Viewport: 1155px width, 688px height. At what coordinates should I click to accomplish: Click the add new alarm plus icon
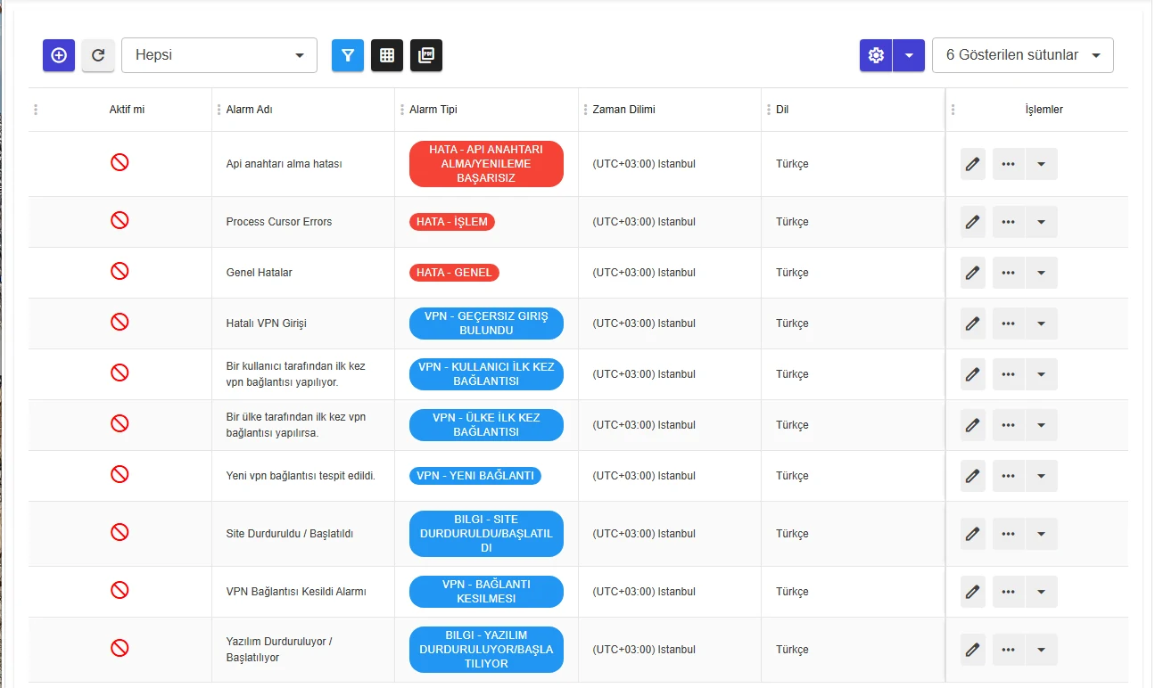coord(59,55)
